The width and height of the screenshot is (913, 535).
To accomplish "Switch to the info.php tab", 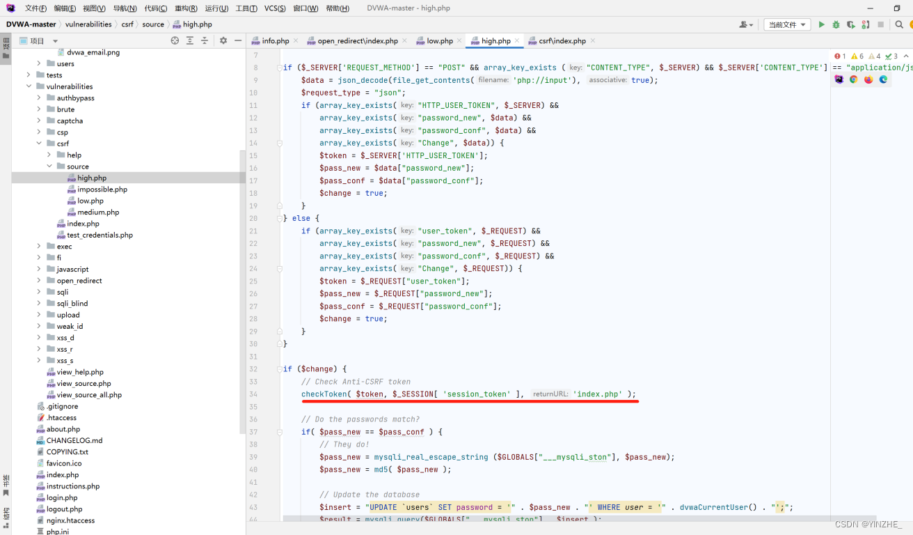I will coord(275,41).
